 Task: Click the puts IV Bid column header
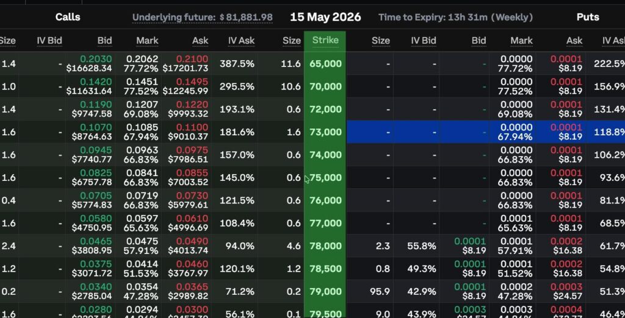[424, 41]
